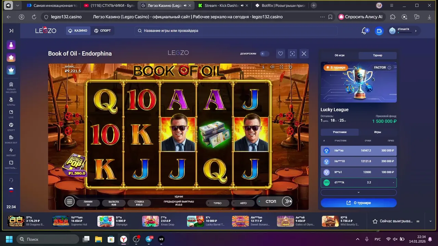Switch to the Casino section

click(x=78, y=31)
